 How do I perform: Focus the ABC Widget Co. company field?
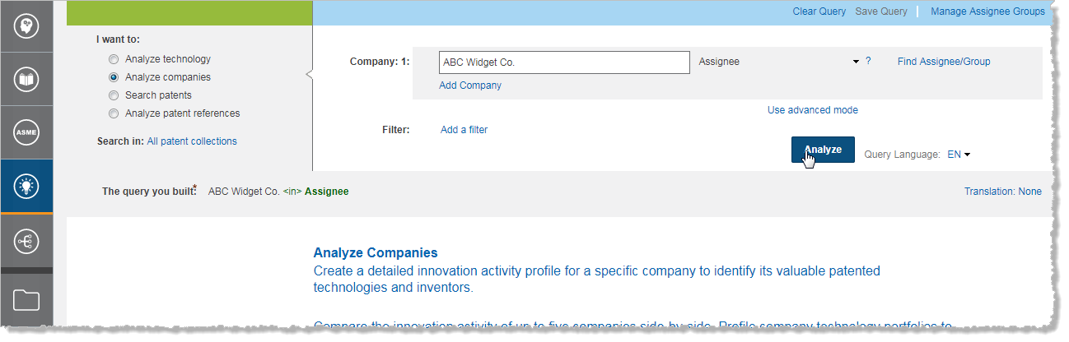(564, 62)
